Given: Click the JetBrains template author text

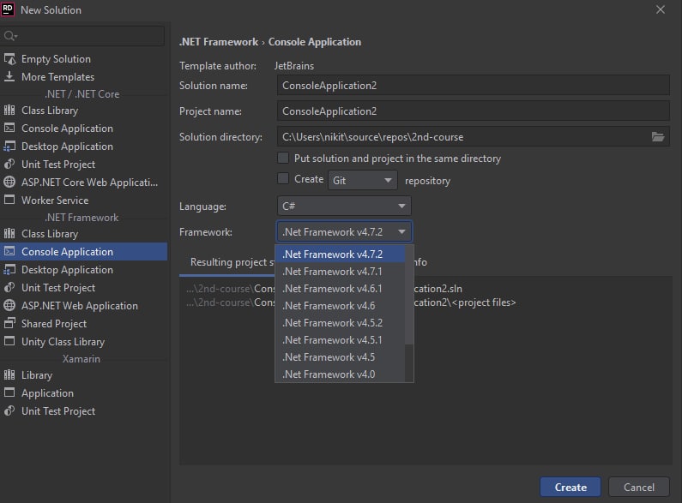Looking at the screenshot, I should 294,66.
